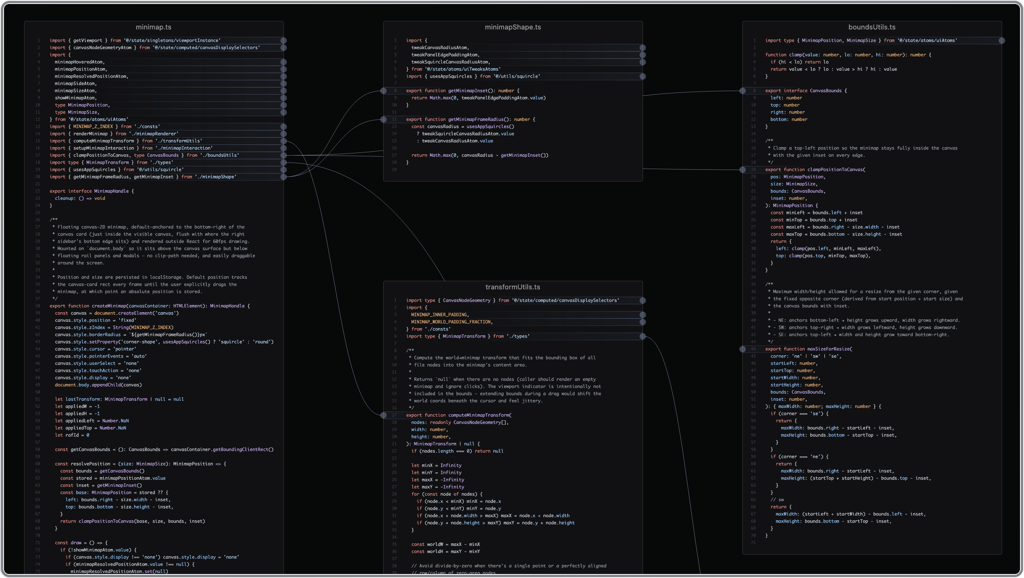Viewport: 1024px width, 578px height.
Task: Click the line 'canvas.style.cursor = 'pointer''
Action: coord(95,349)
